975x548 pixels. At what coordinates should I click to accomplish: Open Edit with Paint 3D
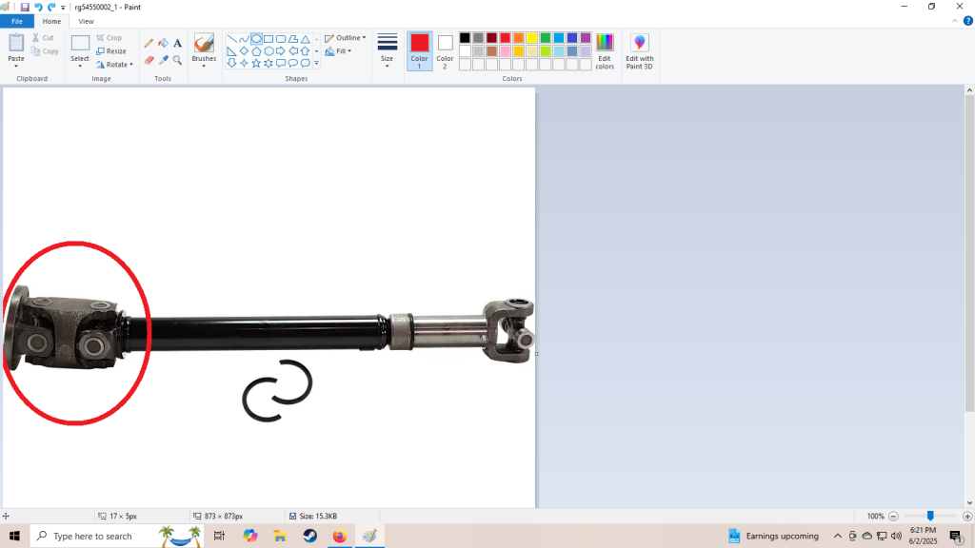pos(639,51)
